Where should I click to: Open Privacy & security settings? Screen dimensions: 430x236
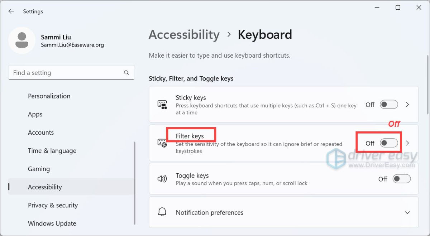[x=53, y=205]
